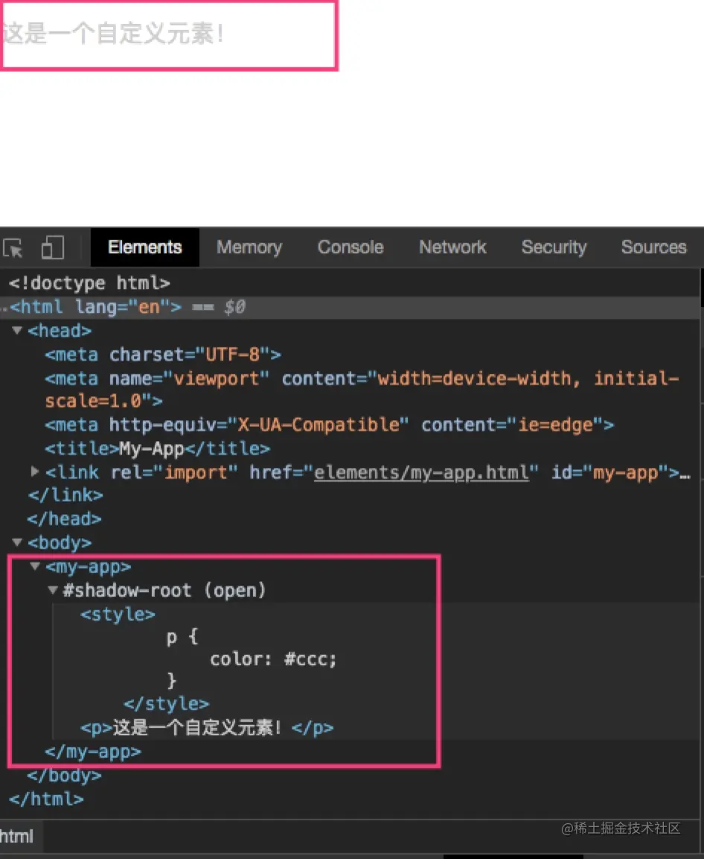
Task: Select the closing </body> tag
Action: [64, 775]
